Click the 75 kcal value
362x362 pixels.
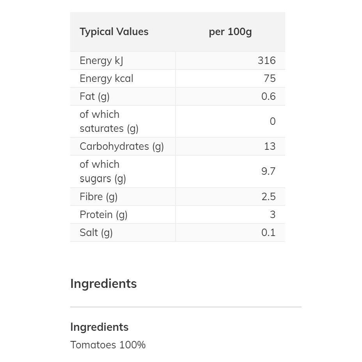pos(270,78)
